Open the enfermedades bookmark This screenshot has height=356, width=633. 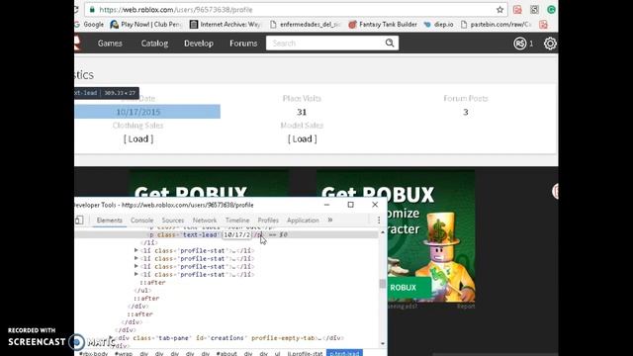pos(306,25)
